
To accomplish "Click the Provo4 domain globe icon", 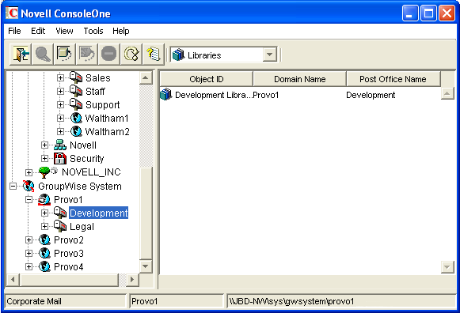I will tap(44, 266).
